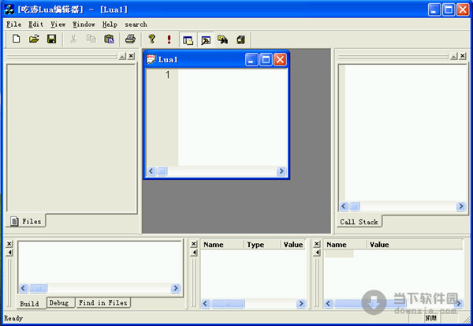Click Call Stack panel scroll left arrow

click(344, 206)
